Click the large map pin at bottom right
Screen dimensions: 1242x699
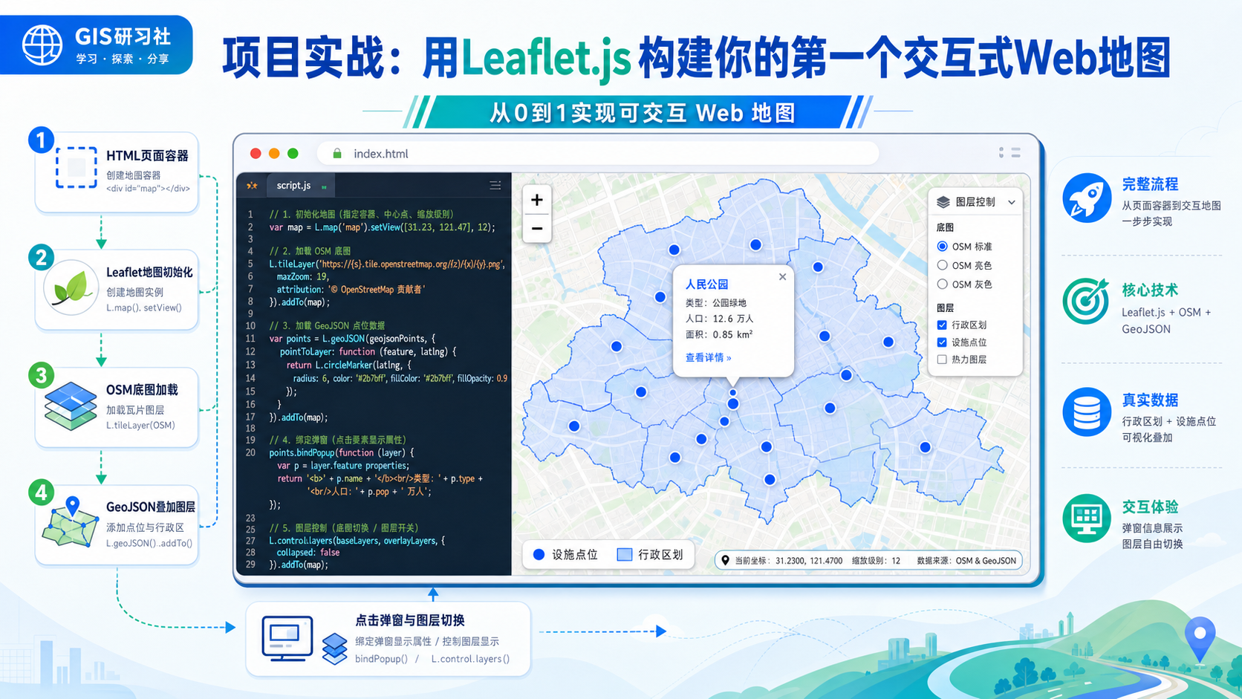tap(1200, 639)
